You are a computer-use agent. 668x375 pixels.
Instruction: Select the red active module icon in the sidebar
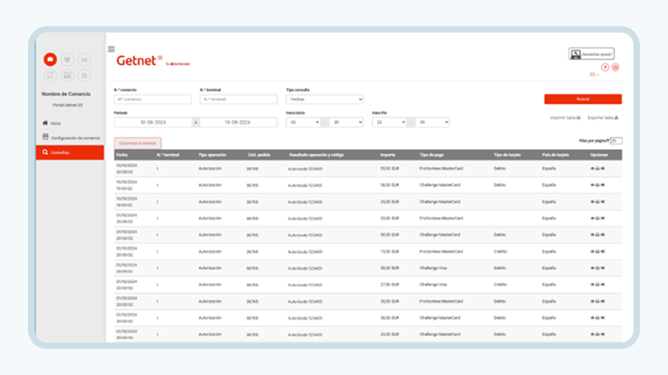[51, 59]
